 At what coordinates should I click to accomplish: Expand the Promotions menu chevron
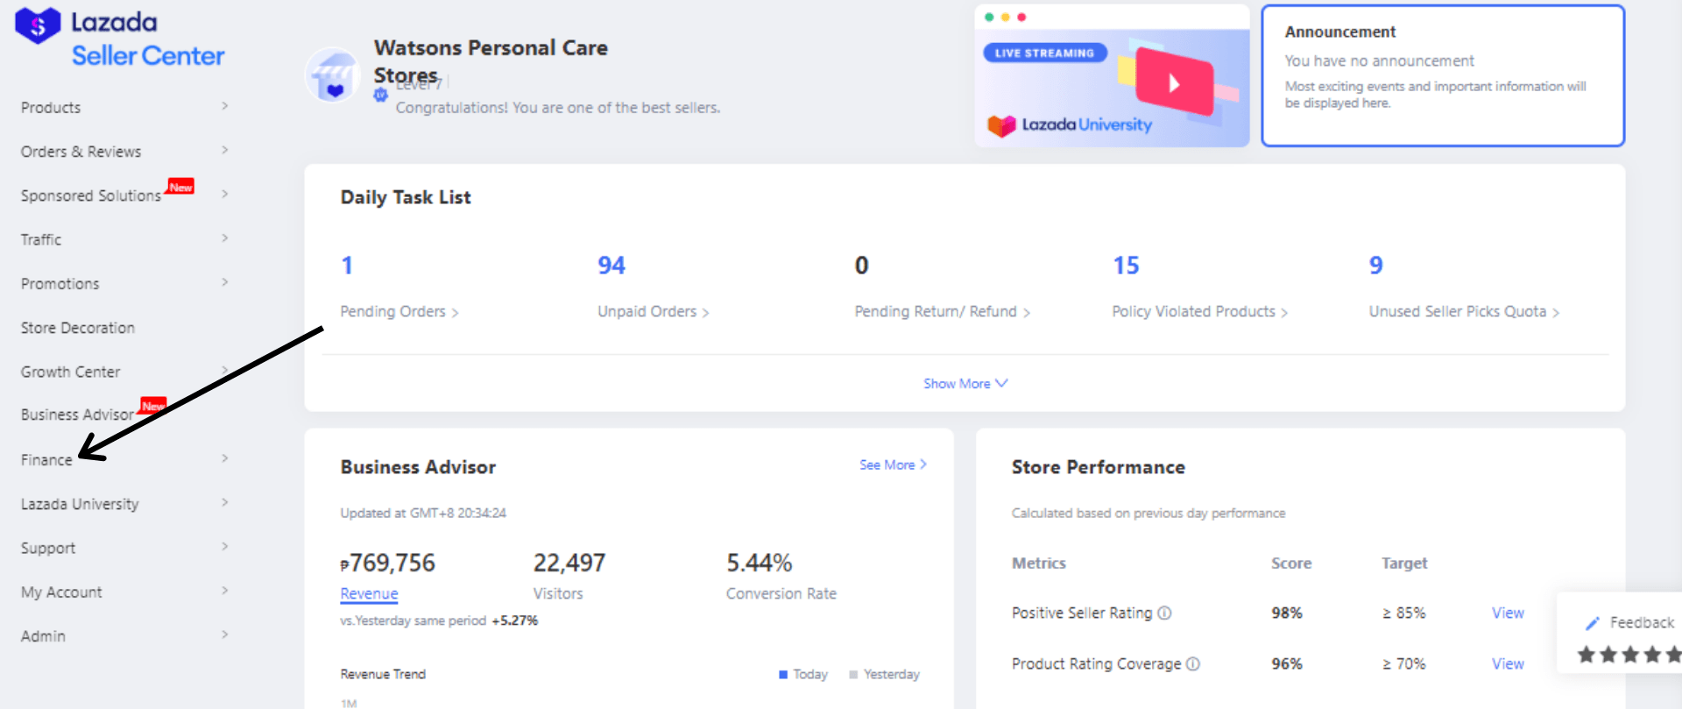click(225, 282)
